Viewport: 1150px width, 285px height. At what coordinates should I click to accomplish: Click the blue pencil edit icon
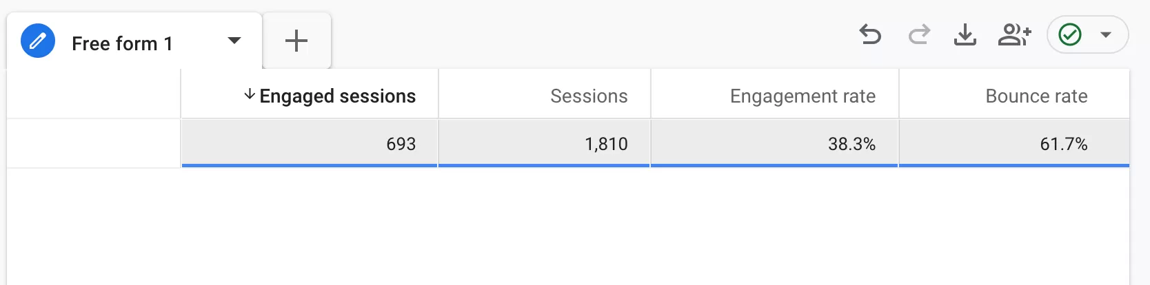(x=38, y=41)
